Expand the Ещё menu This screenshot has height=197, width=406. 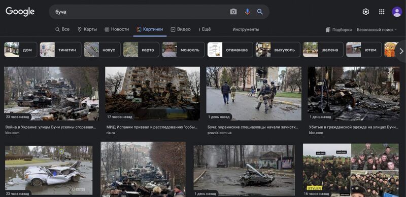pos(205,29)
